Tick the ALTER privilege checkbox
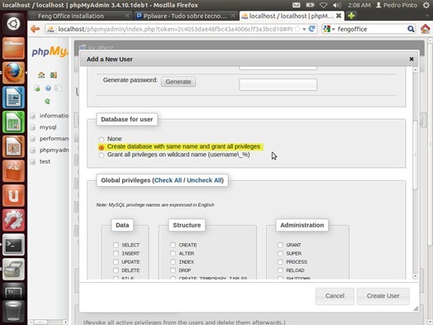 [x=173, y=253]
